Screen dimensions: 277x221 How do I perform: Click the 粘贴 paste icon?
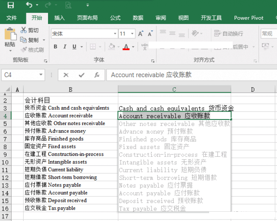click(x=10, y=34)
